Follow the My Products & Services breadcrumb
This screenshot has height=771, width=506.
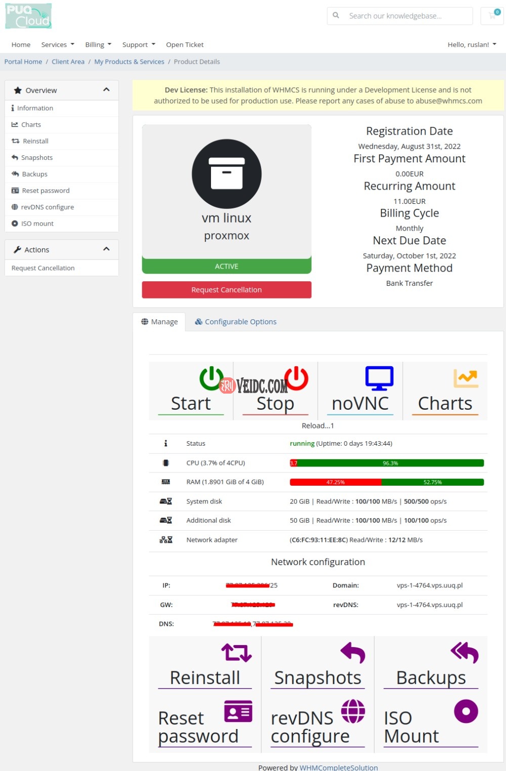click(129, 62)
